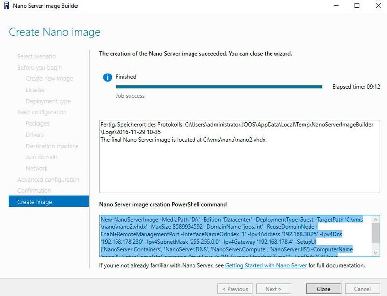Go to the Select scenario step

[x=37, y=56]
